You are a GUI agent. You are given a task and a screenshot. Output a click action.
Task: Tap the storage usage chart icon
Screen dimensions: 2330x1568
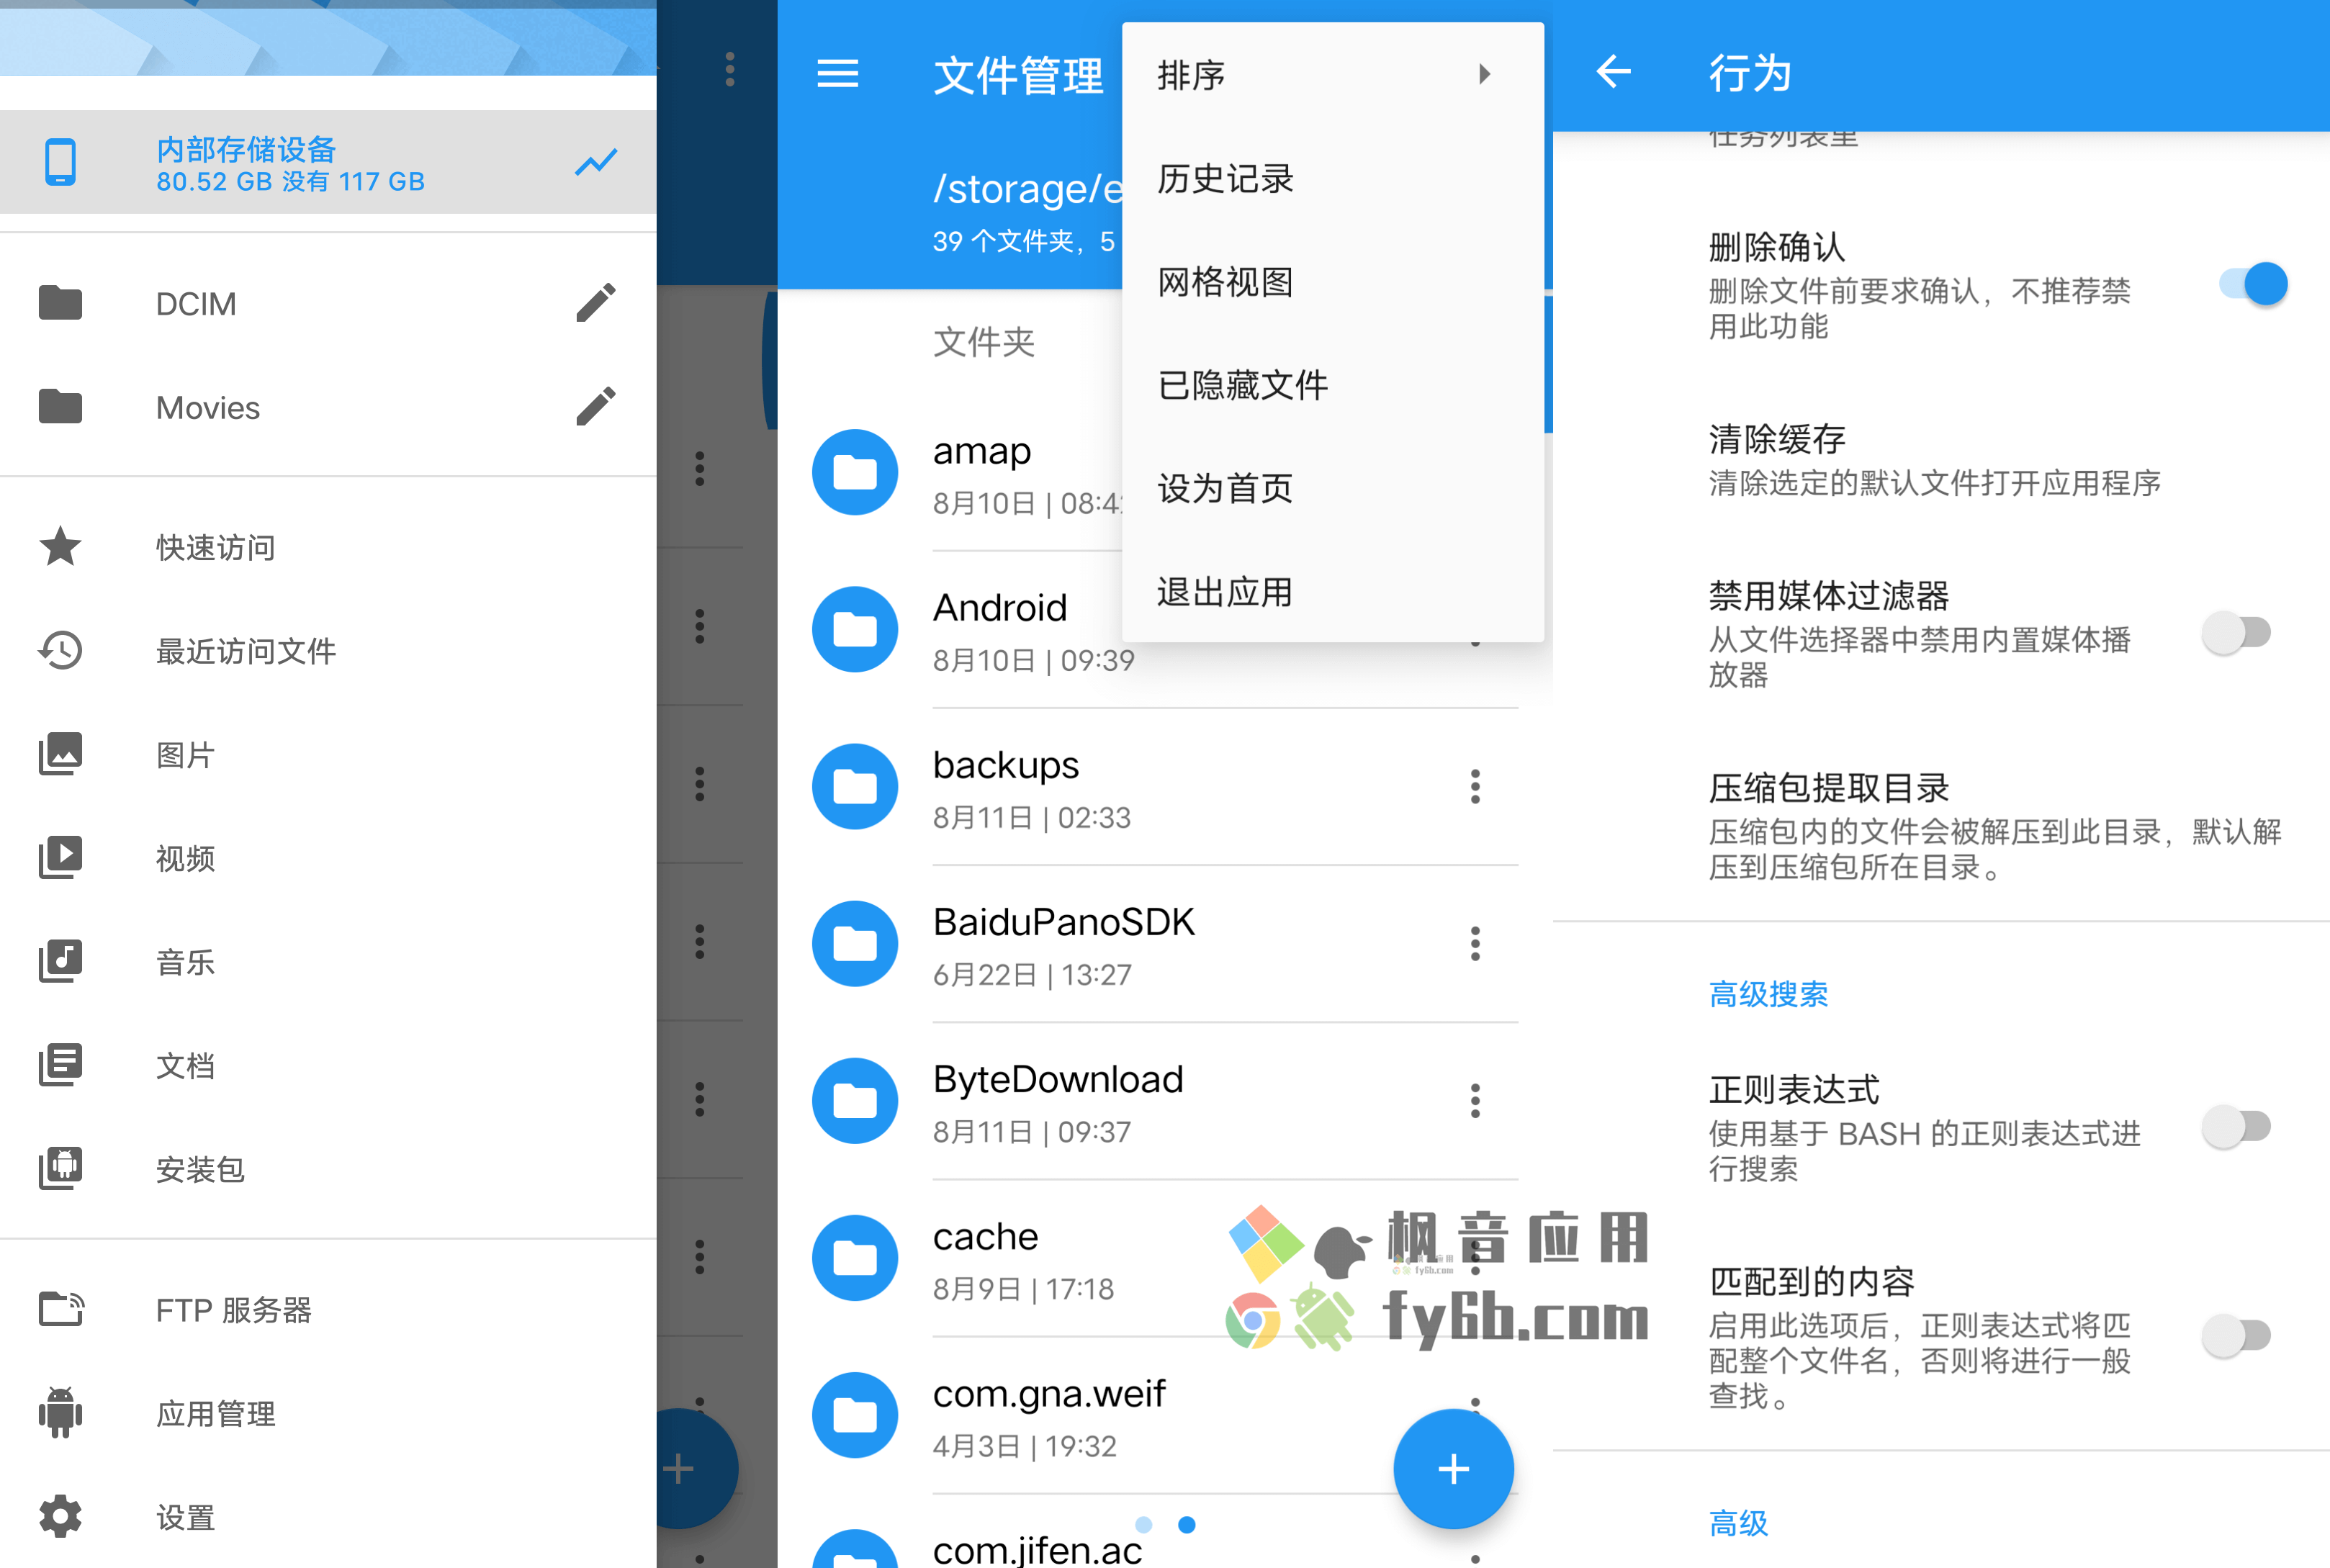[x=596, y=162]
